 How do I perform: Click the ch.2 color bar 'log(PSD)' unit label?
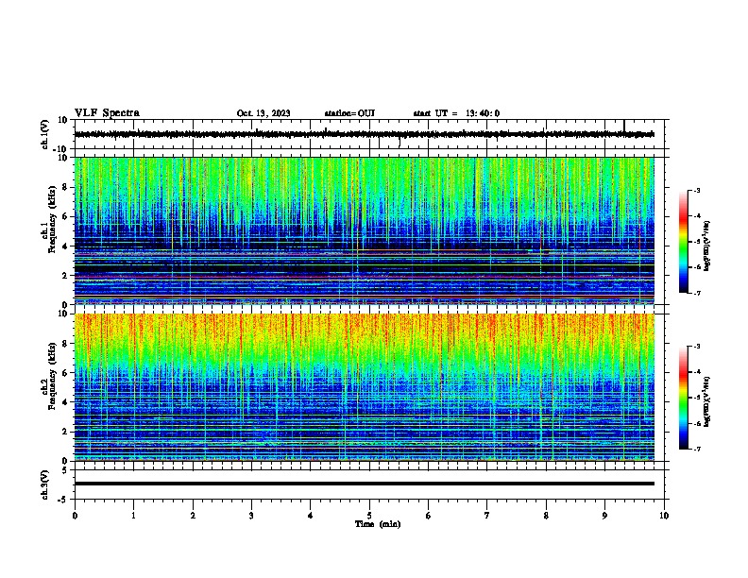(x=707, y=401)
